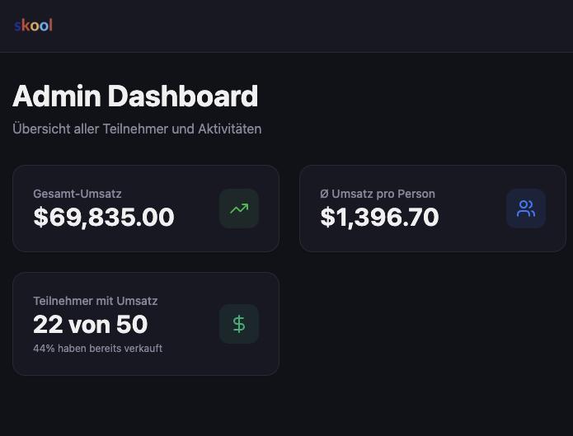Click the 22 von 50 participant count
This screenshot has width=573, height=436.
[91, 325]
